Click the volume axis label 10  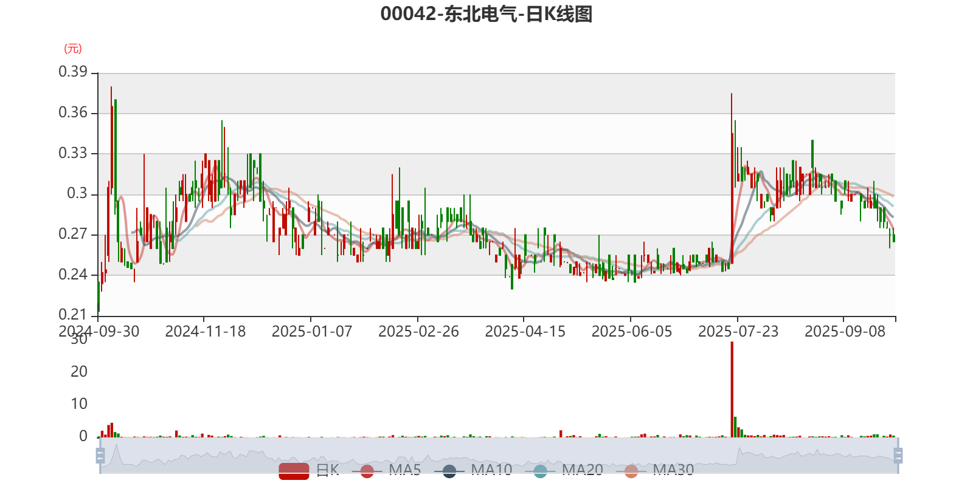[x=79, y=404]
